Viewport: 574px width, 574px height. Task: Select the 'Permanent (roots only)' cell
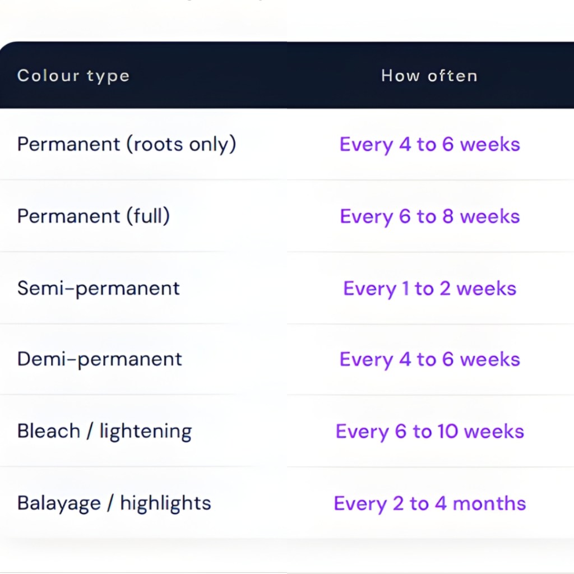(127, 144)
